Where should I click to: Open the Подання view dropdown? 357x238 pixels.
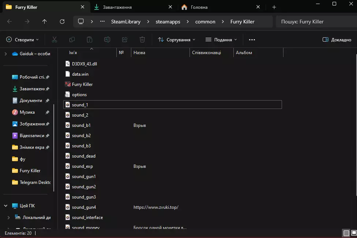pyautogui.click(x=221, y=39)
